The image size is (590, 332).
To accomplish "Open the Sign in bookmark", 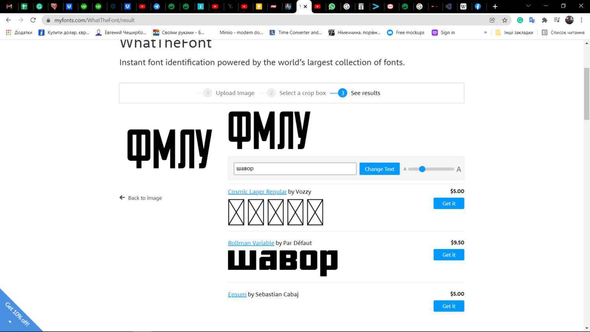I will point(443,33).
